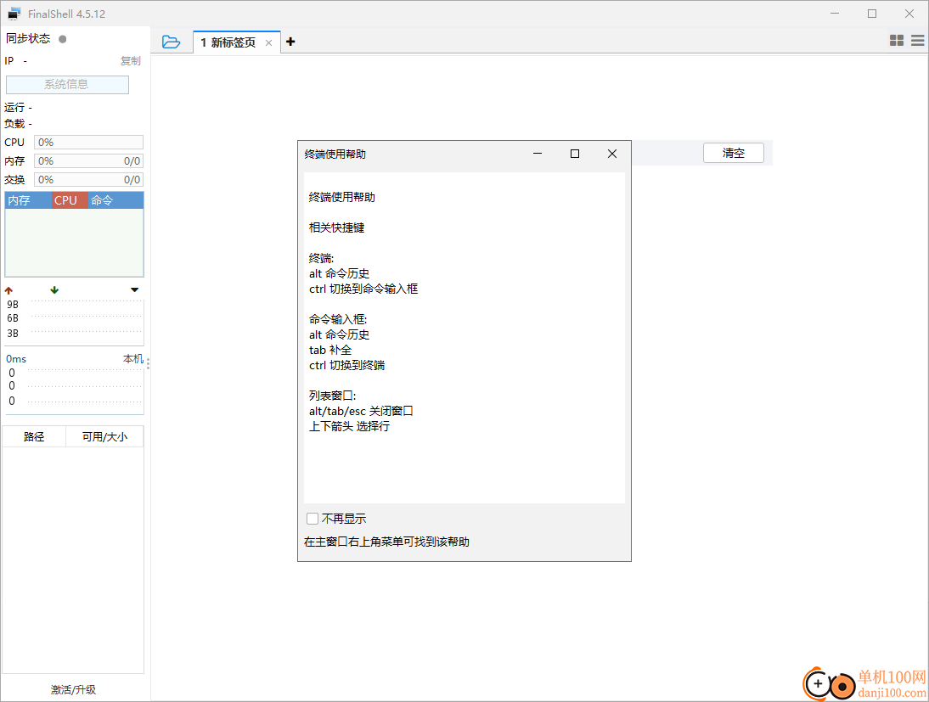929x702 pixels.
Task: Click the 本机 latency link
Action: (x=133, y=359)
